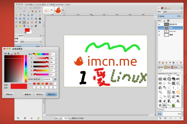Click the help (H) button in color dialog
187x124 pixels.
coord(9,94)
